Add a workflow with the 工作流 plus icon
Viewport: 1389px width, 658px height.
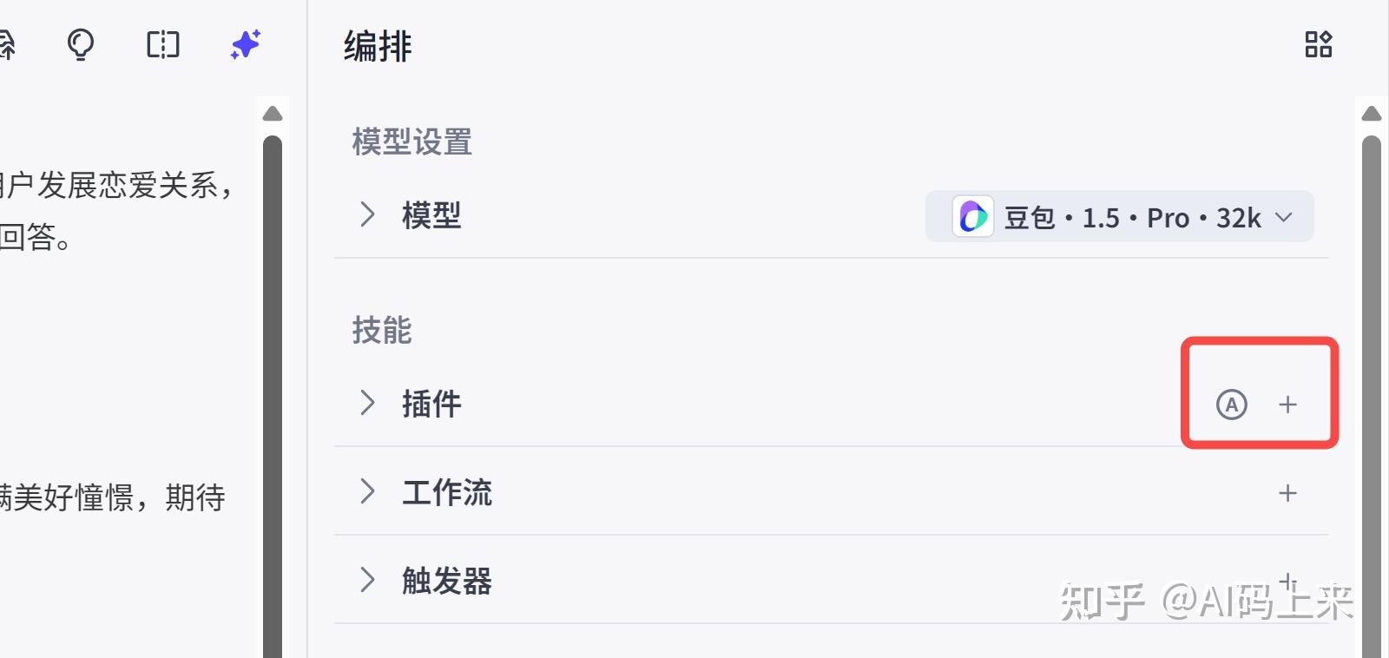tap(1287, 493)
